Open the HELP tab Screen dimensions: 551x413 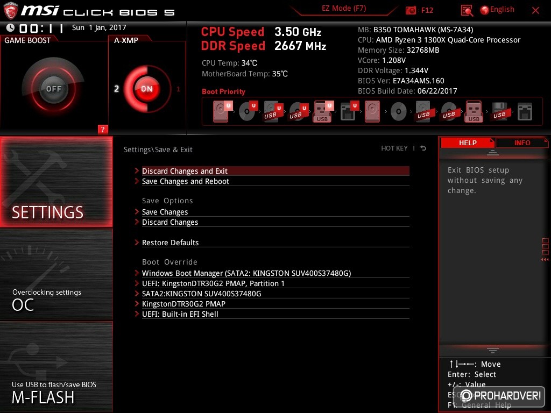tap(468, 143)
